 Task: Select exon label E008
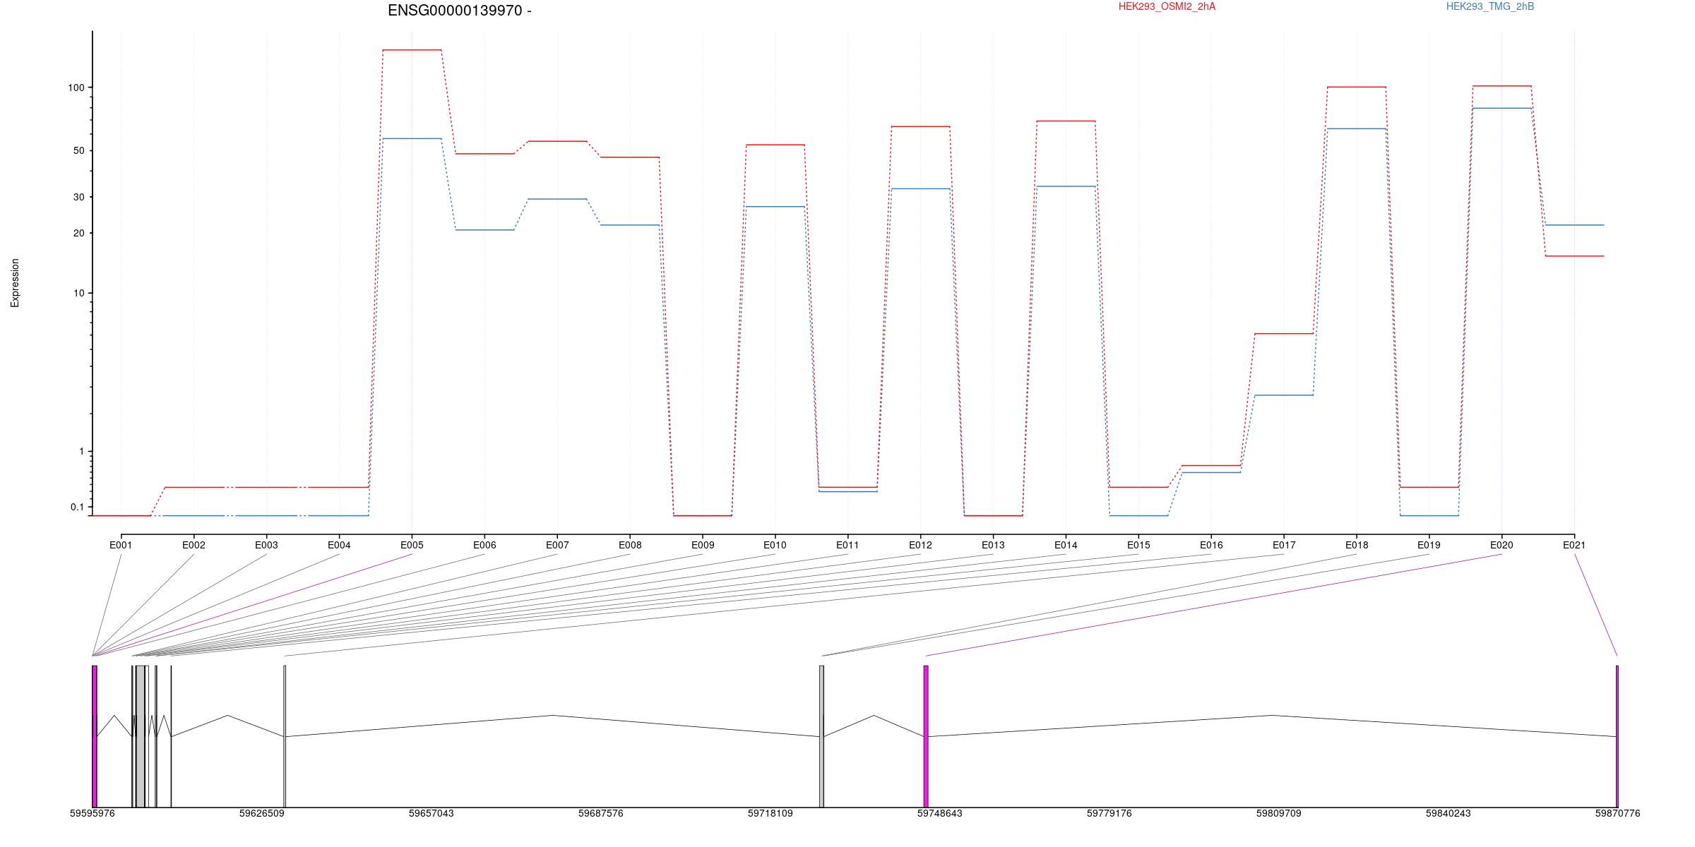pyautogui.click(x=630, y=545)
